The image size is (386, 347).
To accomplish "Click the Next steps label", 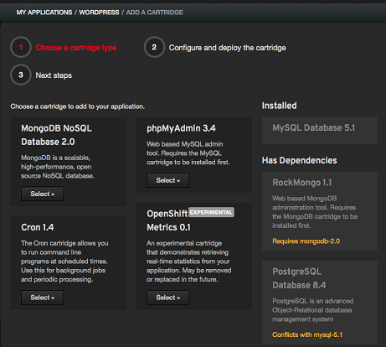I will coord(54,75).
